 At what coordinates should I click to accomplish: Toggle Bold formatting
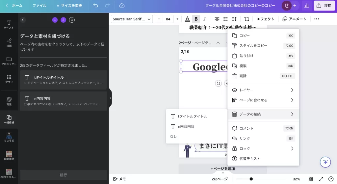click(196, 19)
